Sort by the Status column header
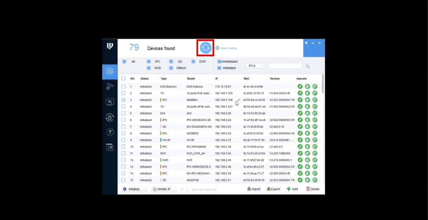Screen dimensions: 428x220 [145, 79]
